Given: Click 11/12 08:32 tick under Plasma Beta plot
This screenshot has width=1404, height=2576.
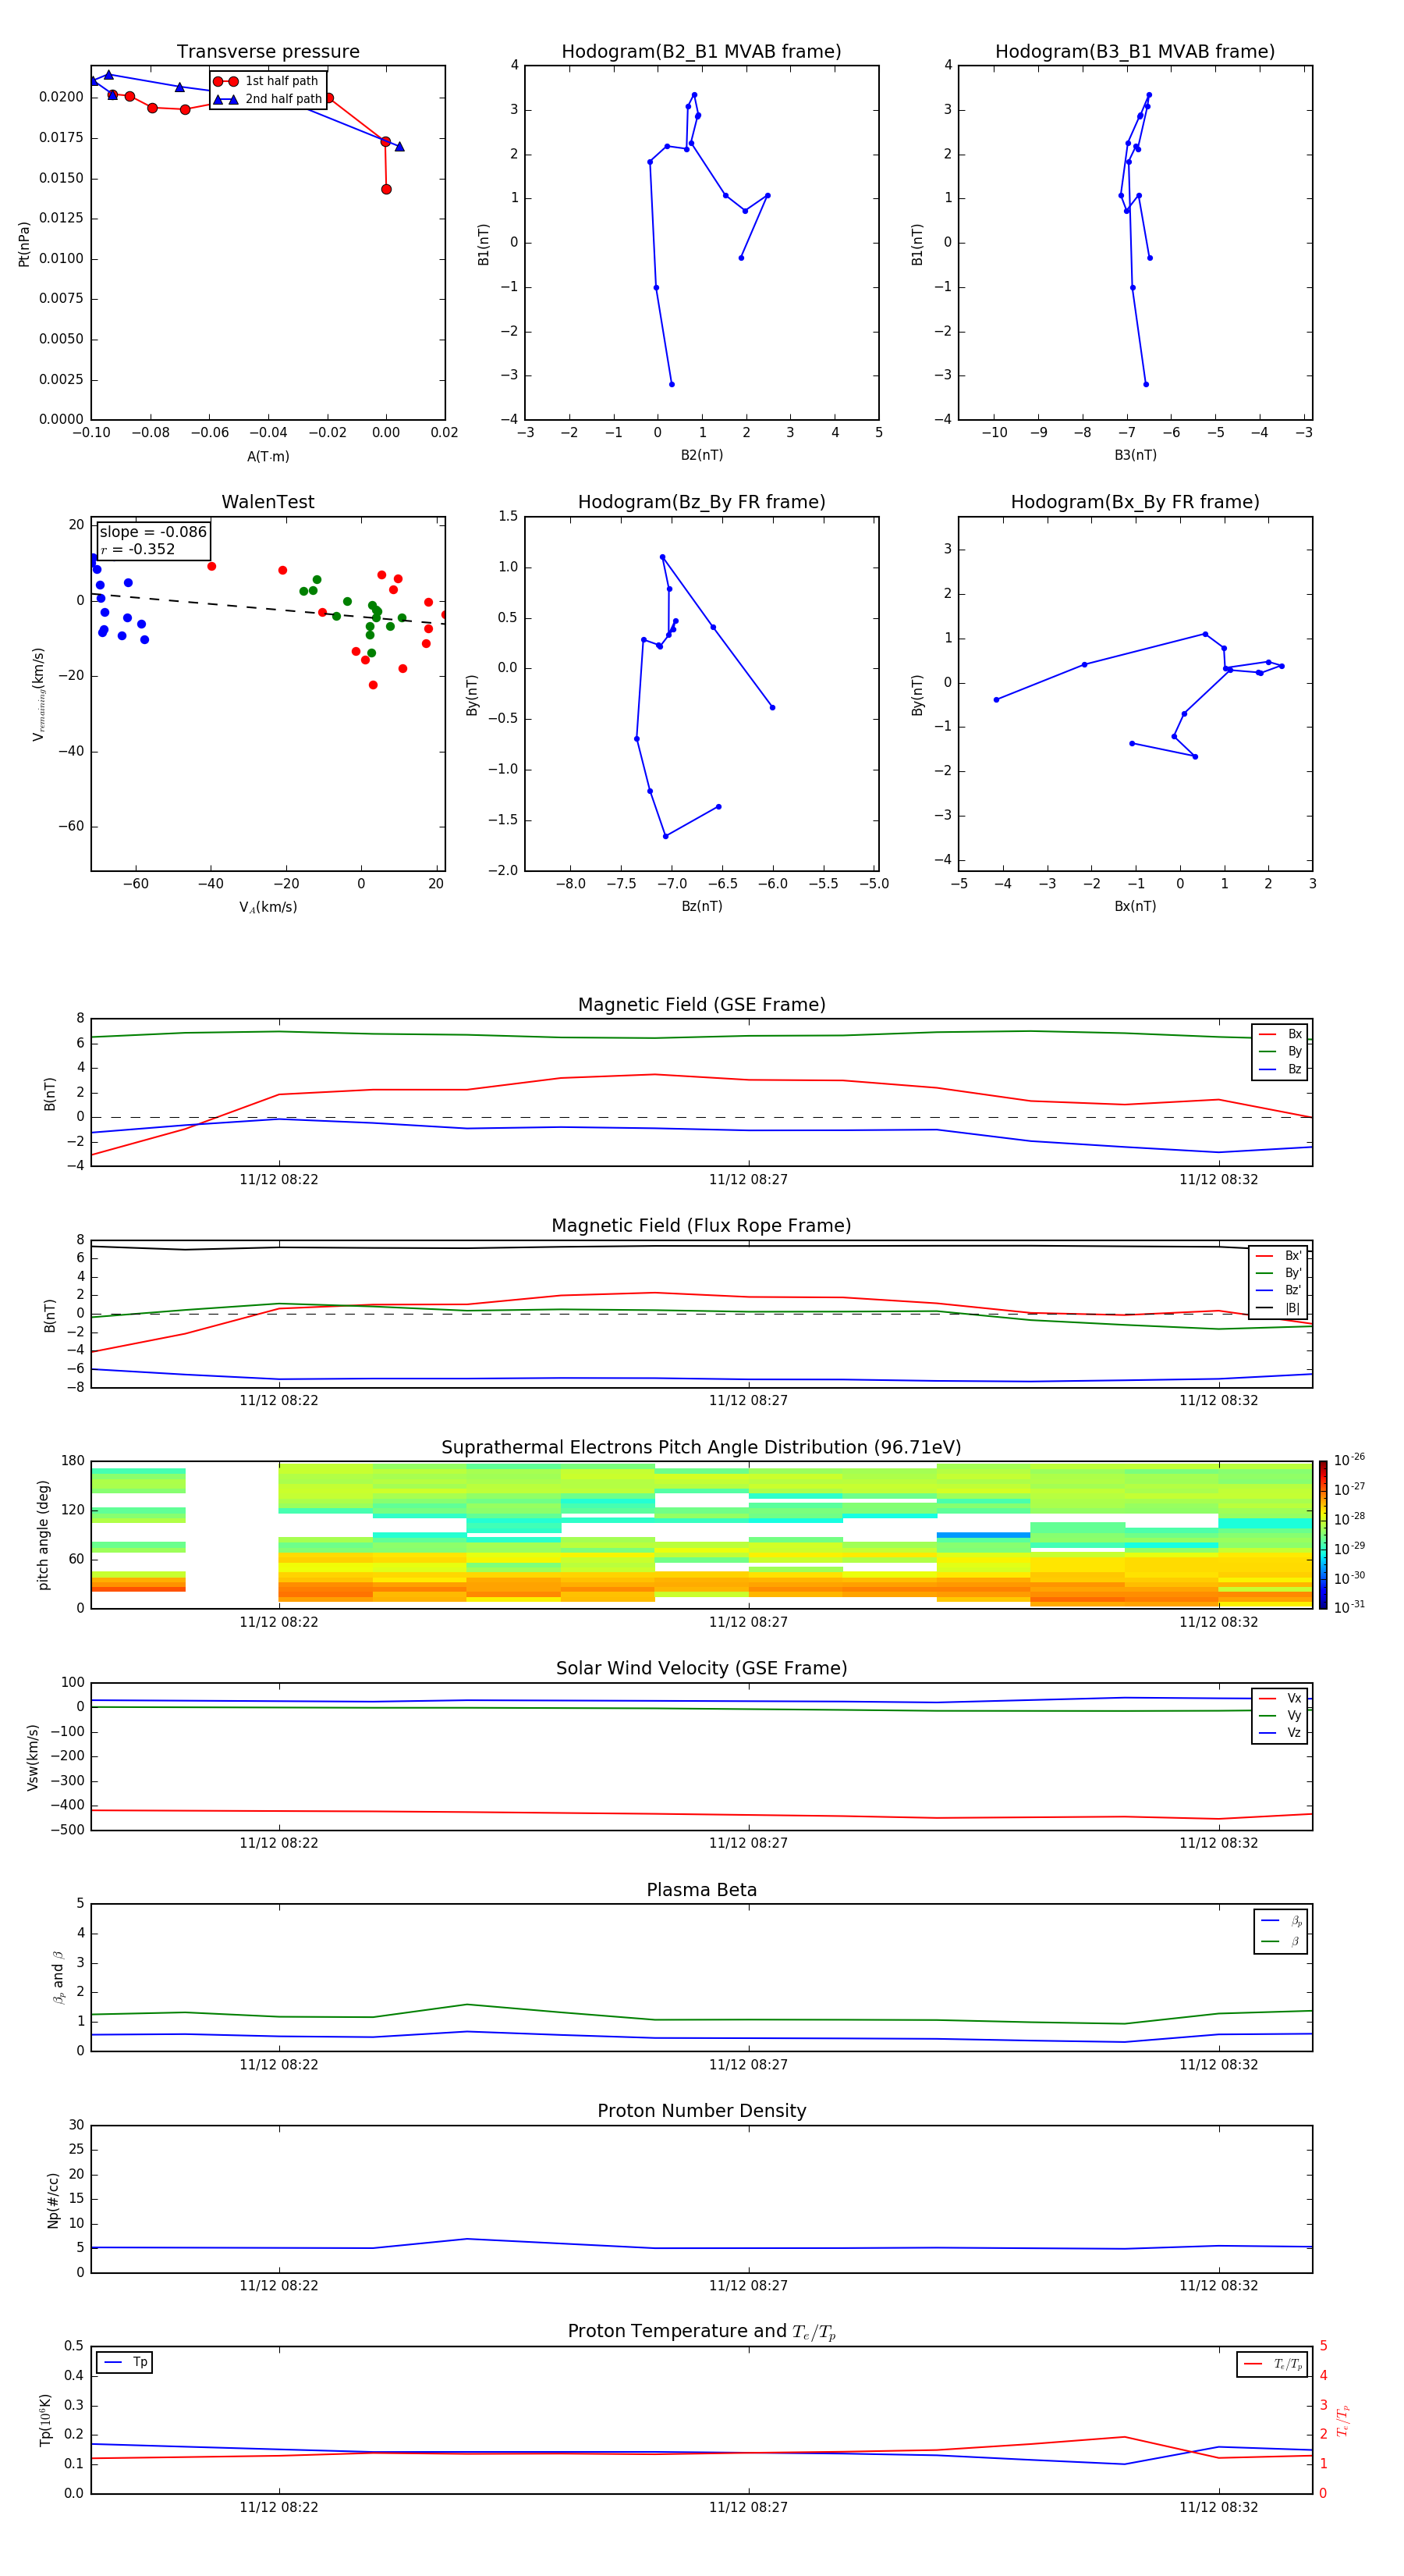Looking at the screenshot, I should 1218,2064.
